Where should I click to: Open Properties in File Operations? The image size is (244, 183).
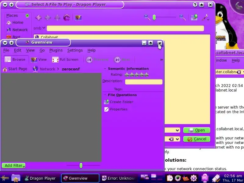(x=116, y=109)
